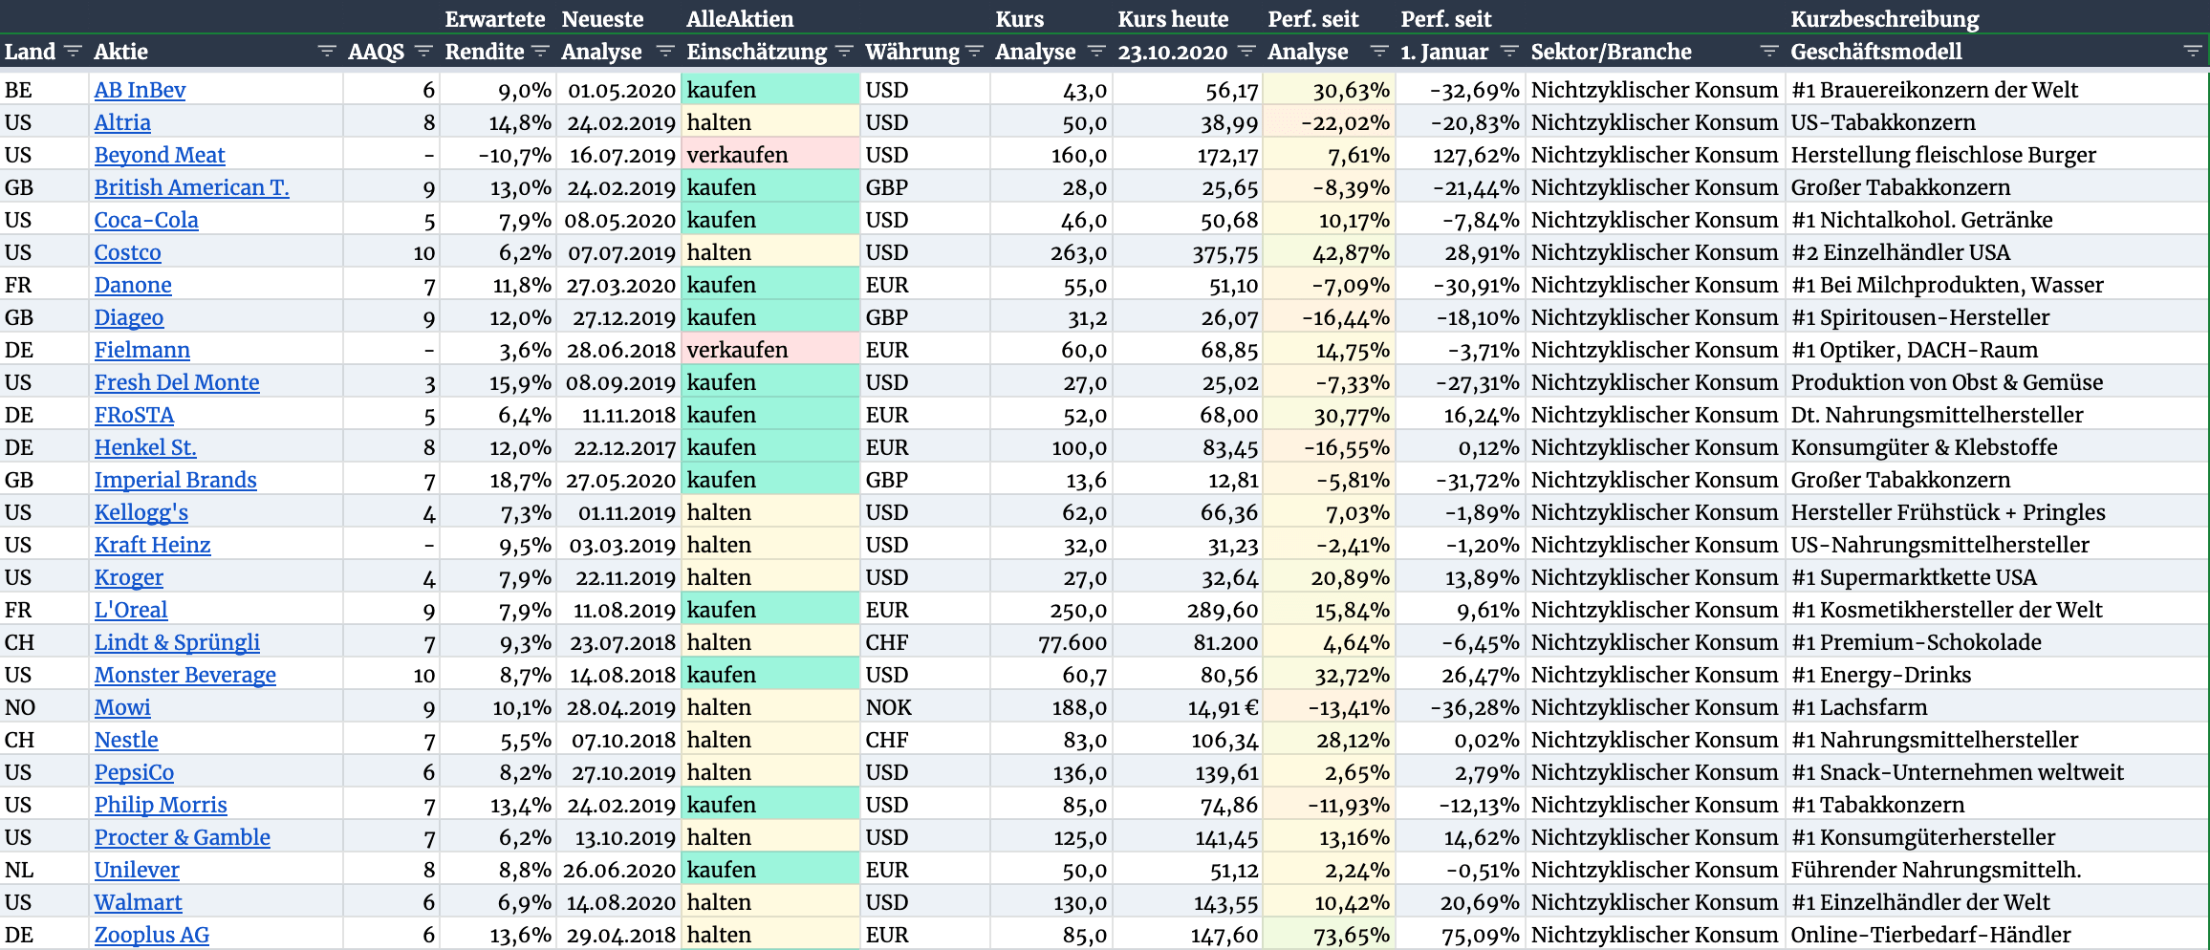Viewport: 2210px width, 950px height.
Task: Open filter for Erwartete Rendite column
Action: (540, 51)
